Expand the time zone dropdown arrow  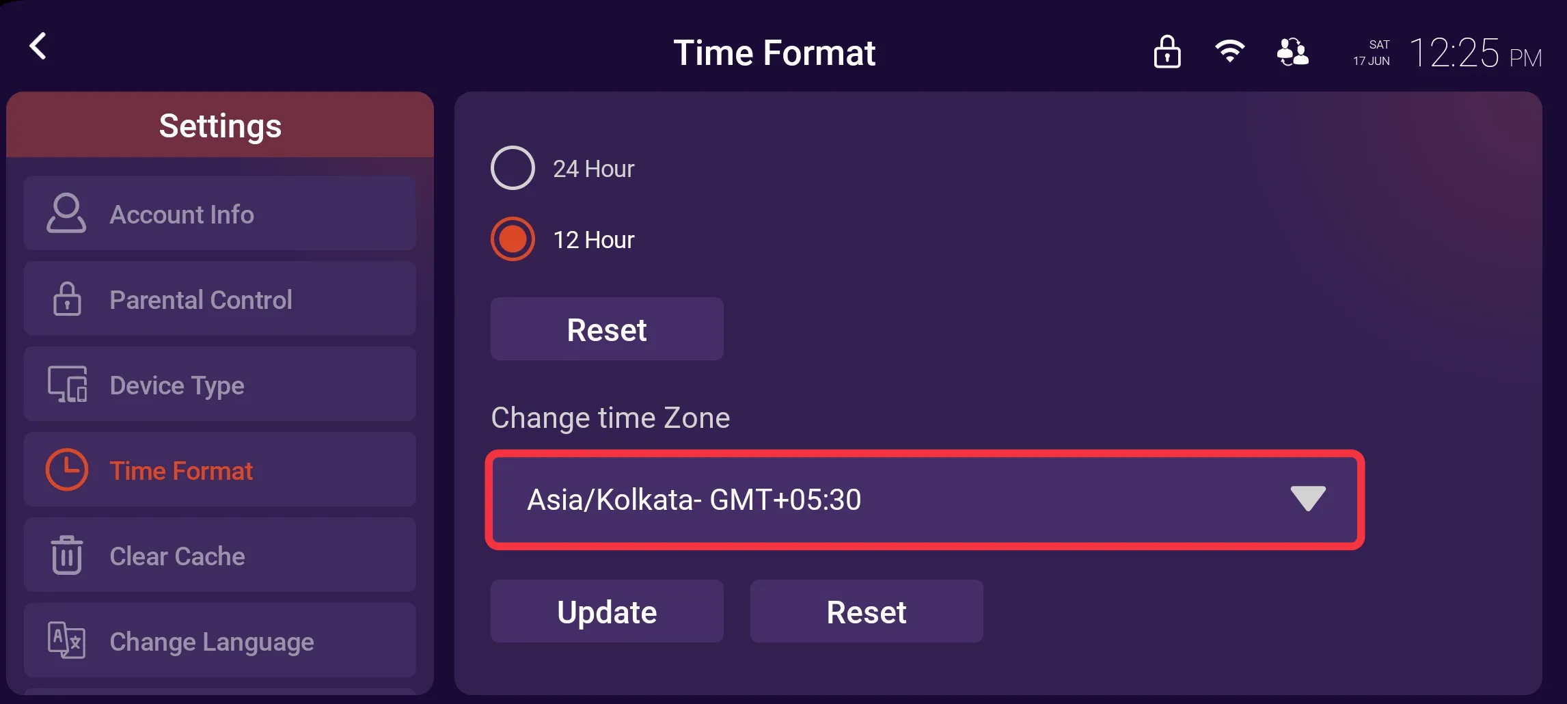pyautogui.click(x=1307, y=499)
